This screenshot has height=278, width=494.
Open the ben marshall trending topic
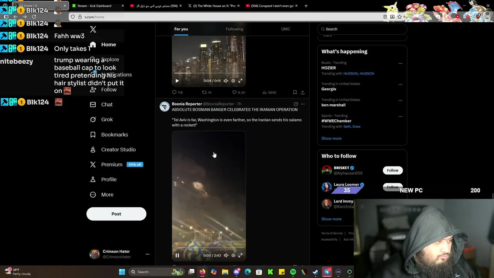pyautogui.click(x=333, y=105)
